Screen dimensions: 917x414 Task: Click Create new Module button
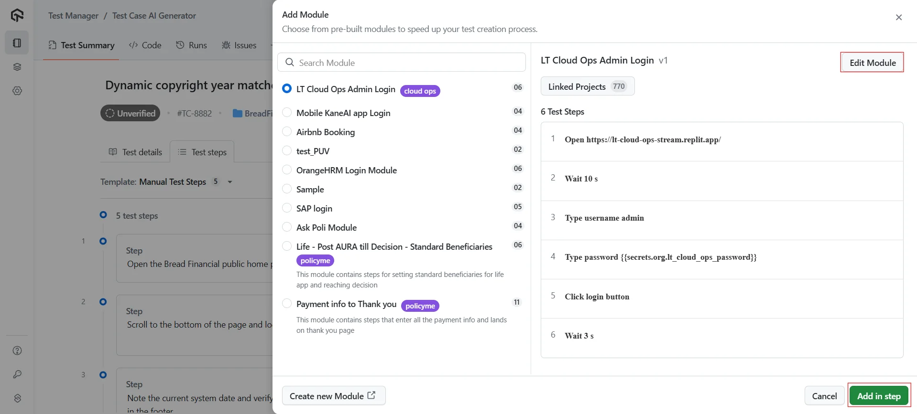pyautogui.click(x=334, y=396)
